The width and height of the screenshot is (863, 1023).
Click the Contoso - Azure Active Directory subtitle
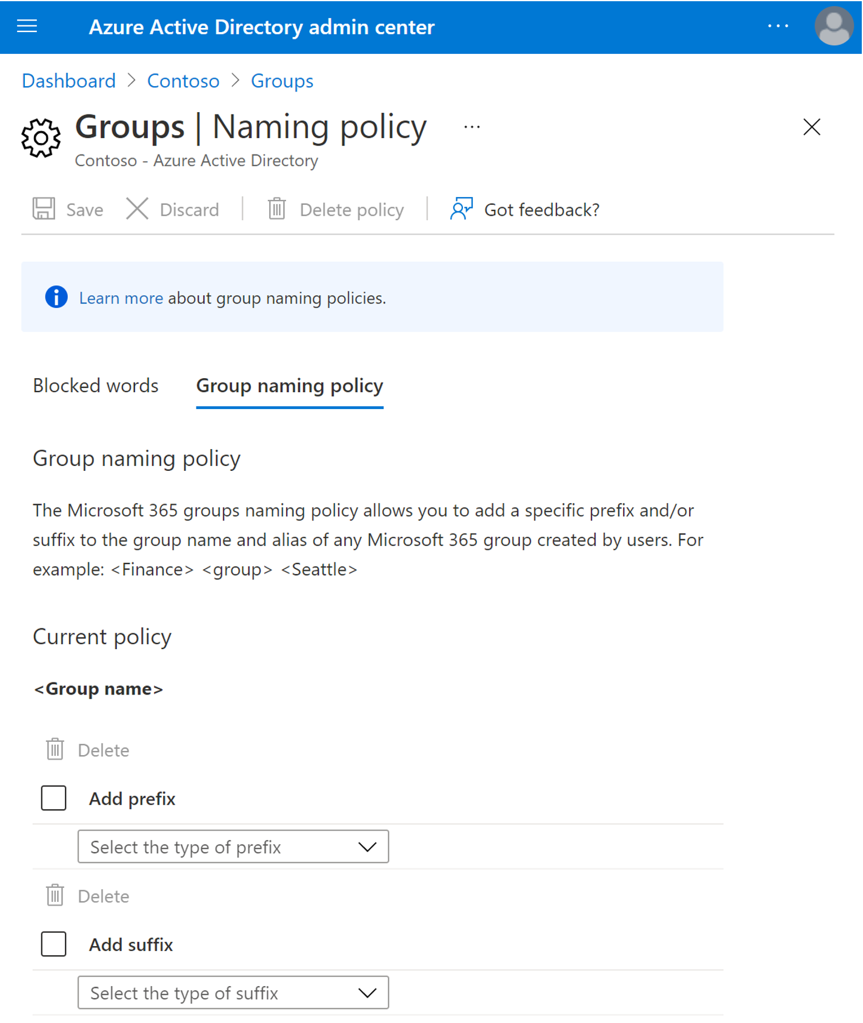click(x=196, y=161)
